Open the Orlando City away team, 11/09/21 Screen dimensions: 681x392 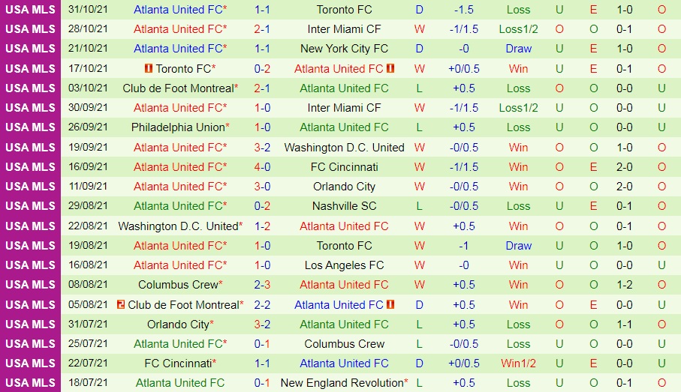344,187
